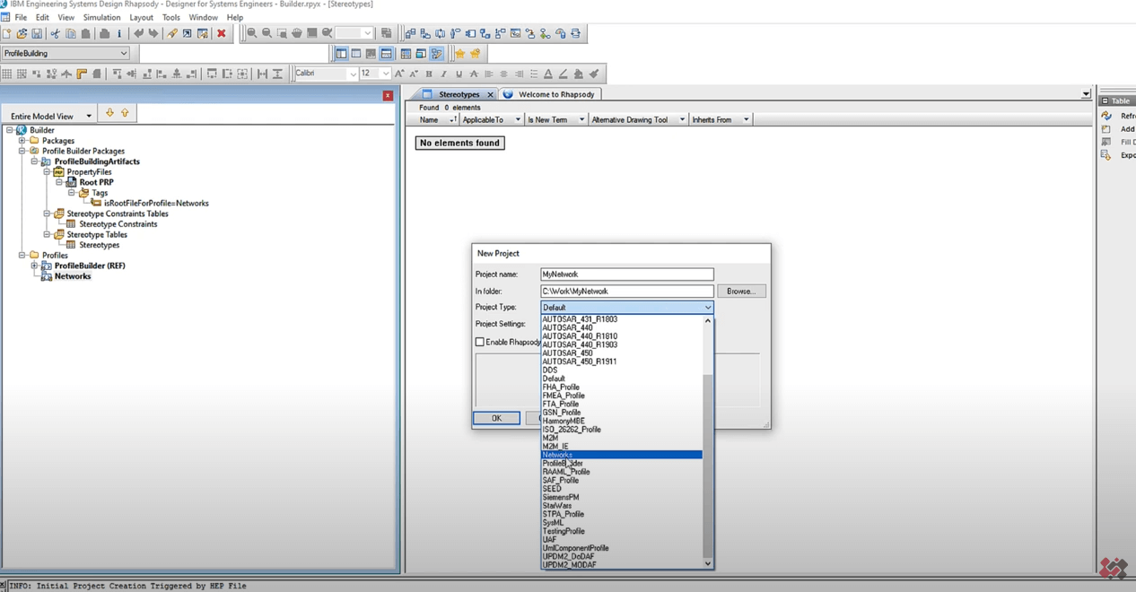
Task: Click the Print toolbar icon
Action: tap(104, 33)
